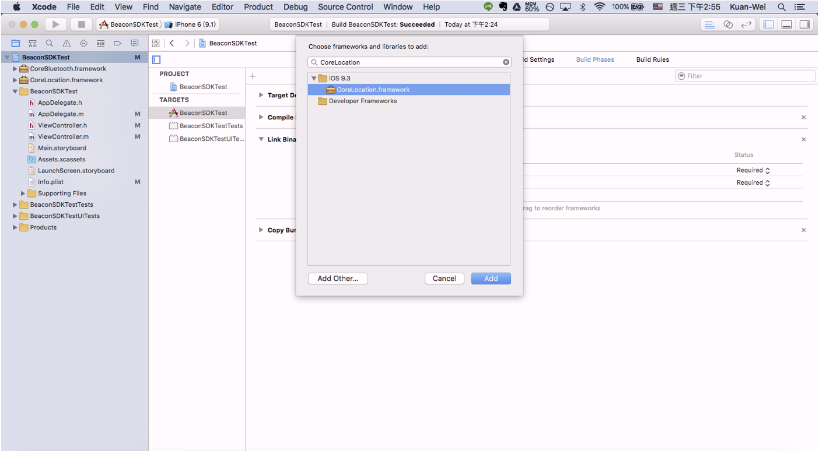819x451 pixels.
Task: Go forward using the jump bar right chevron
Action: pyautogui.click(x=187, y=43)
